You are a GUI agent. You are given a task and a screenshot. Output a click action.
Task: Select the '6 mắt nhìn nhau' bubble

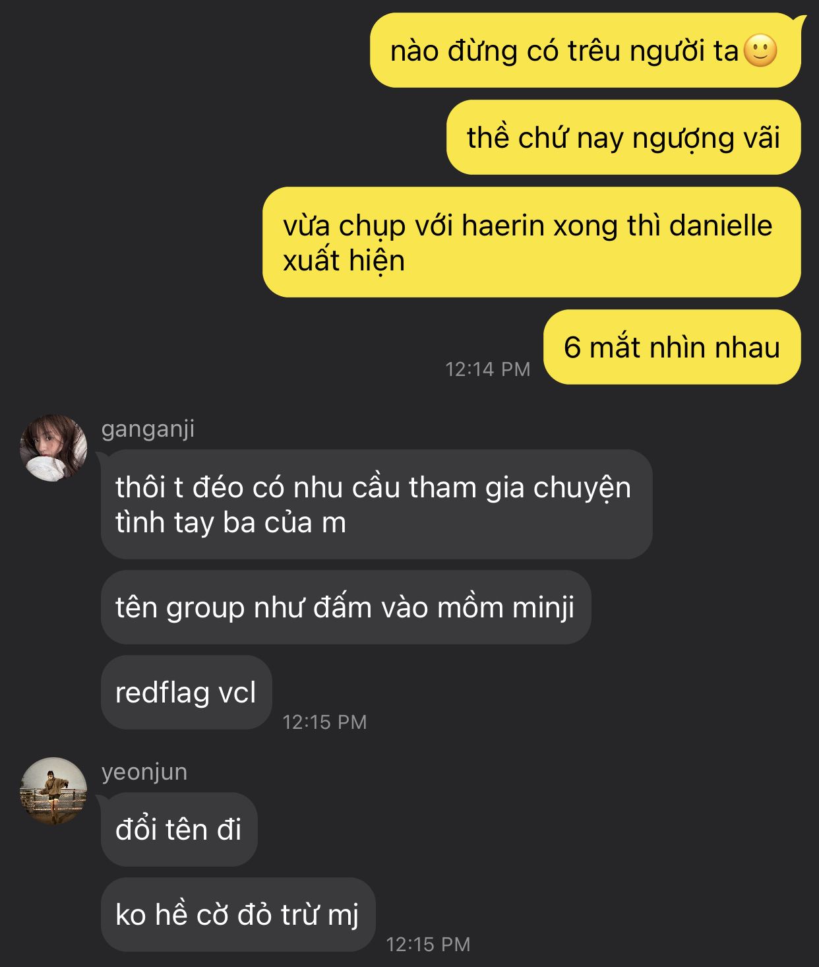(x=672, y=347)
